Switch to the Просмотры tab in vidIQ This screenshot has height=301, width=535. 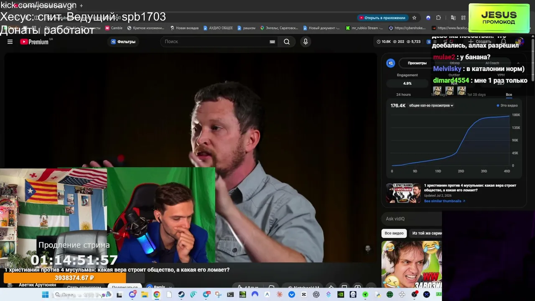coord(417,63)
